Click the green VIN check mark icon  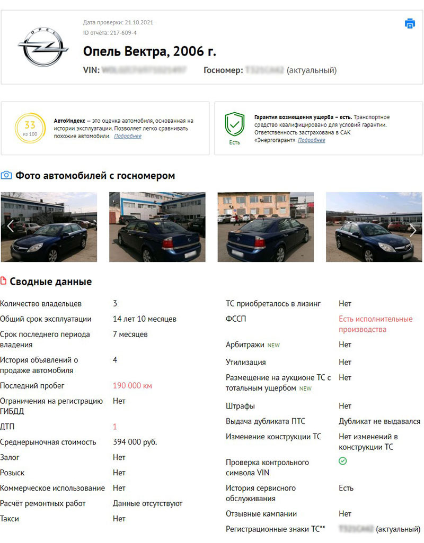pyautogui.click(x=342, y=461)
